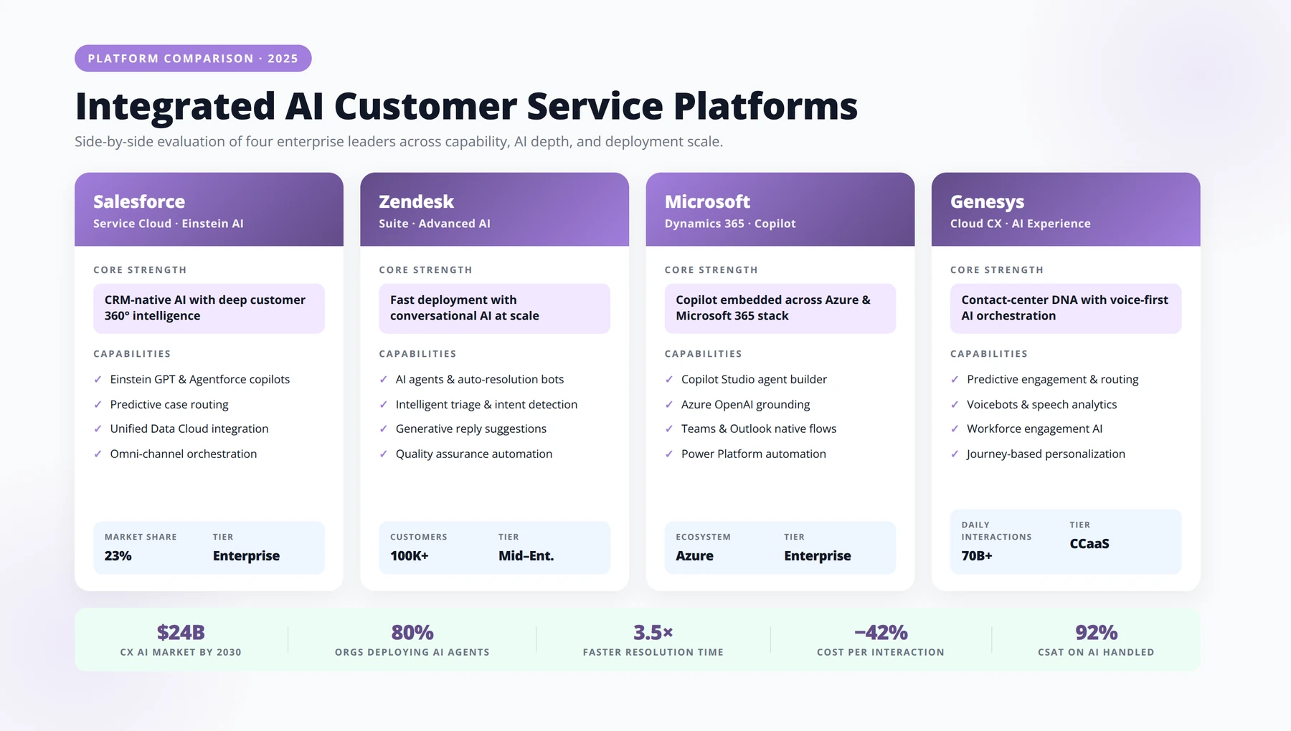The height and width of the screenshot is (731, 1291).
Task: Click Genesys tier value CCaaS
Action: click(1089, 543)
